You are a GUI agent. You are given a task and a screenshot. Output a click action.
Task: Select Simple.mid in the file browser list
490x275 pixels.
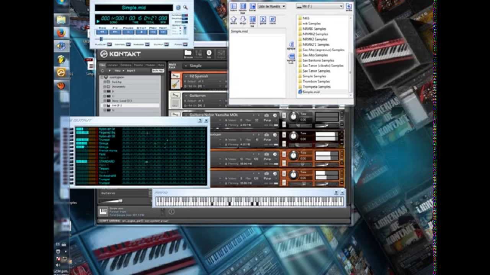311,92
